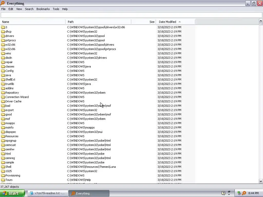Select the folder icon for msapps
The image size is (263, 197).
(x=3, y=123)
